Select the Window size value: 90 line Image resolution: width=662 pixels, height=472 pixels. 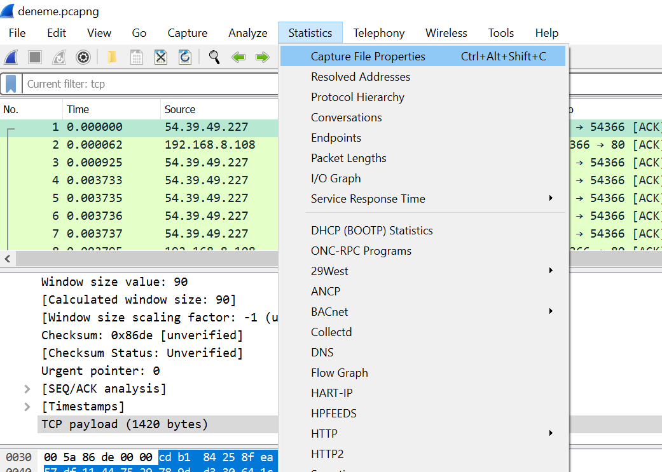tap(114, 282)
